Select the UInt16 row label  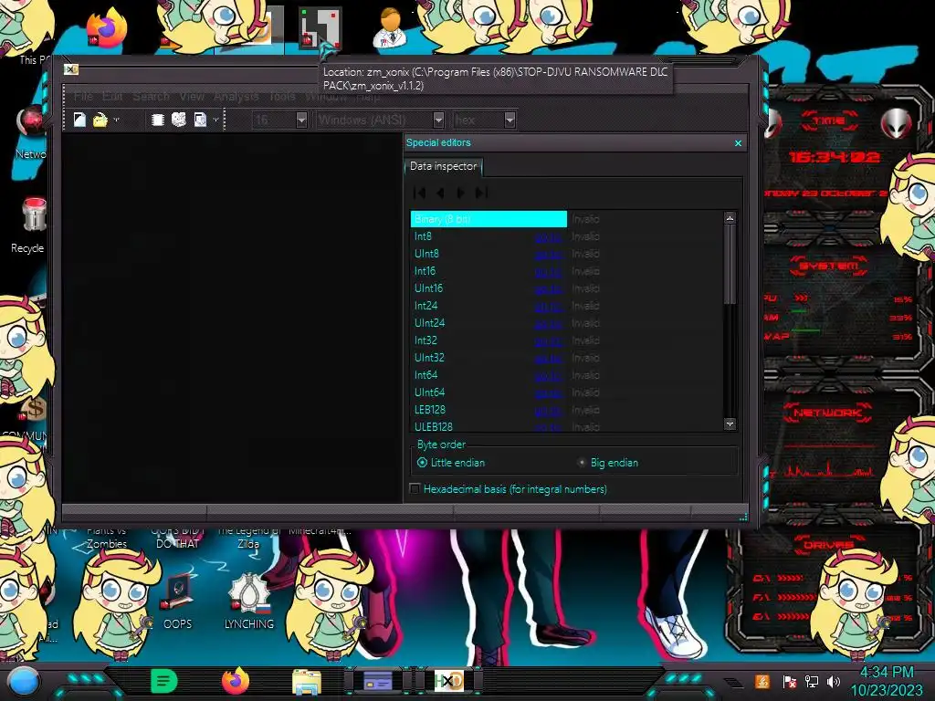coord(428,288)
